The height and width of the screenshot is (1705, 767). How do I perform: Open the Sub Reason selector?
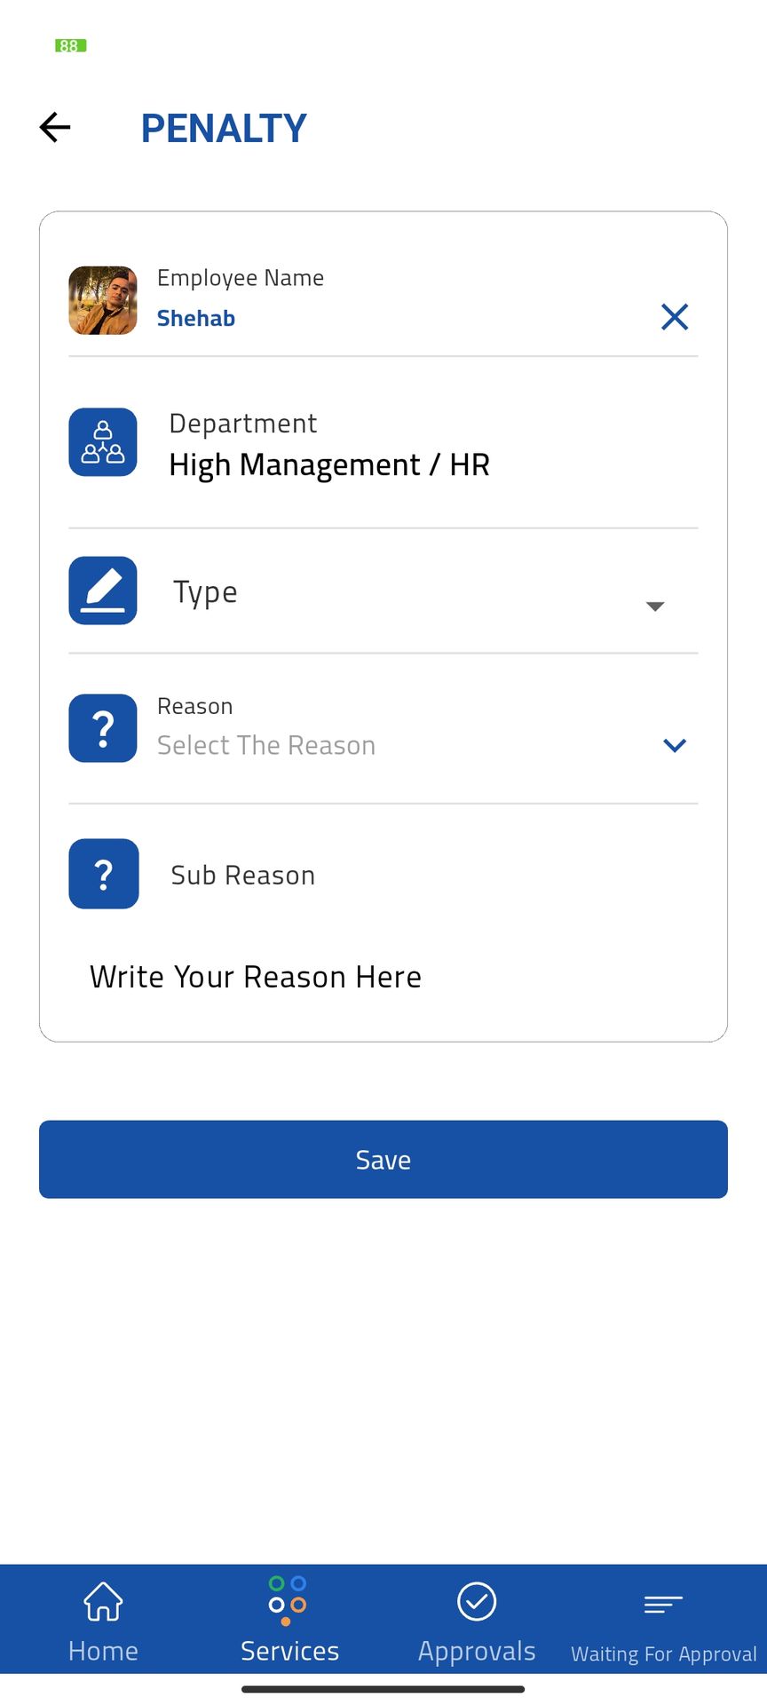[243, 876]
